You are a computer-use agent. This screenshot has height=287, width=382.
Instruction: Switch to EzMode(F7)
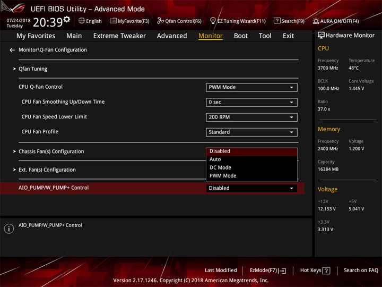[x=268, y=271]
